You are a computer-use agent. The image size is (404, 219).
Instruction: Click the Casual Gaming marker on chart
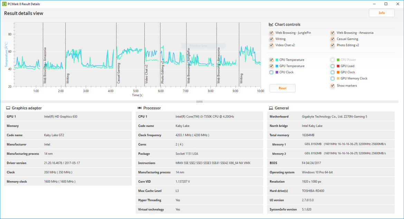point(118,73)
